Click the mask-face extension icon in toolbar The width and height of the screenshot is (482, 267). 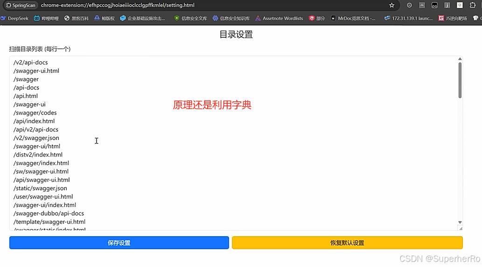click(x=434, y=5)
